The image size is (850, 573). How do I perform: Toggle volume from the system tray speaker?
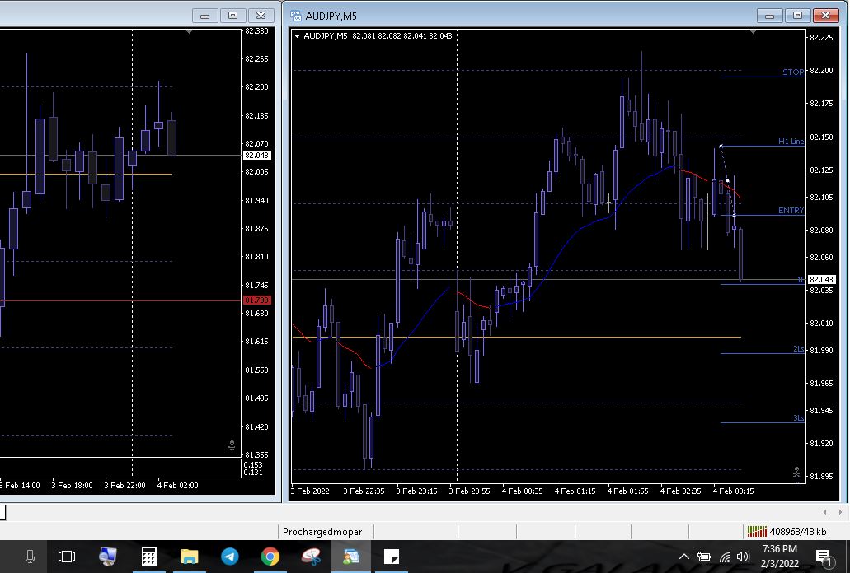tap(742, 557)
